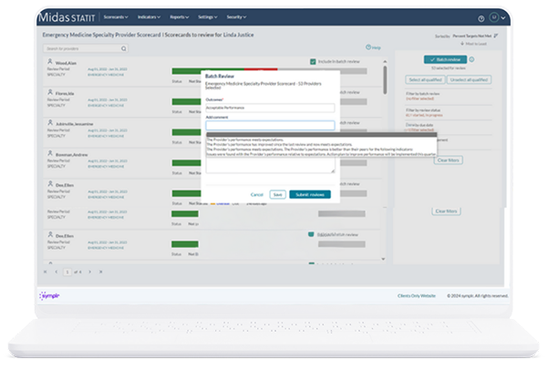Screen dimensions: 547x370
Task: Open the Clients Only Website link
Action: point(417,295)
